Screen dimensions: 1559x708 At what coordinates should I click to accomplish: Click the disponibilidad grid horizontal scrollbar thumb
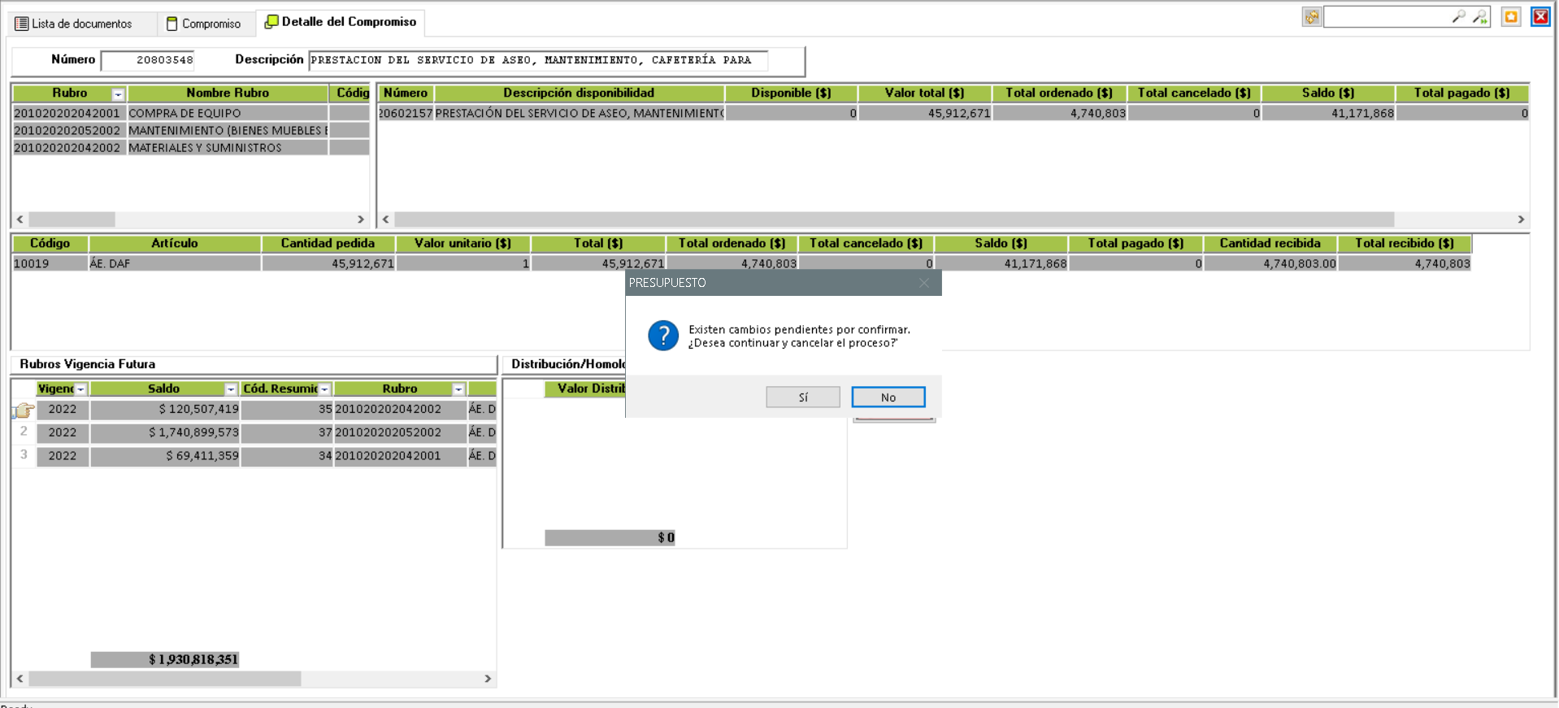[894, 219]
